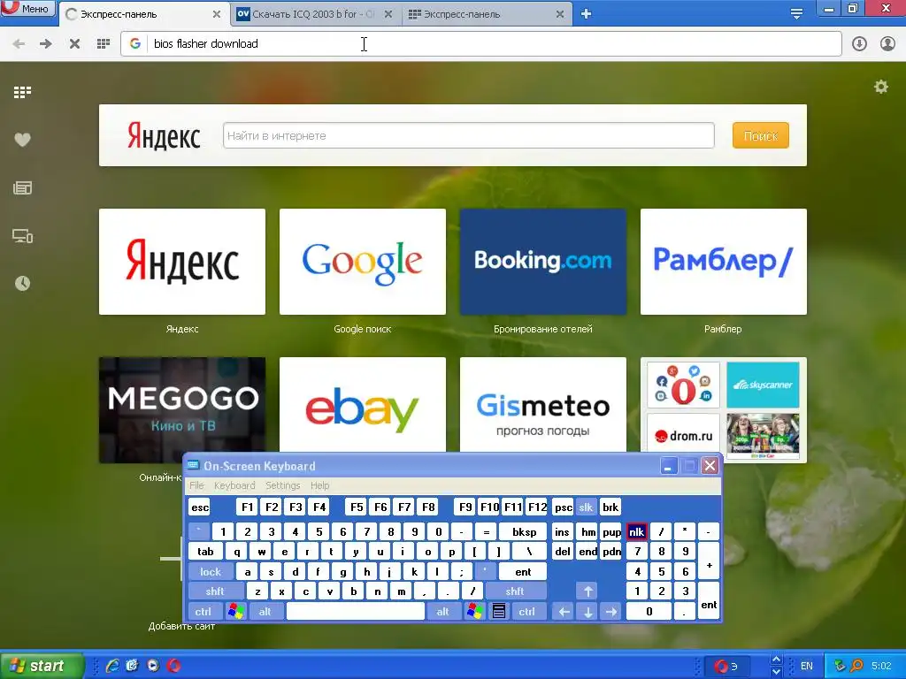
Task: Open the Google speed dial tile
Action: 362,262
